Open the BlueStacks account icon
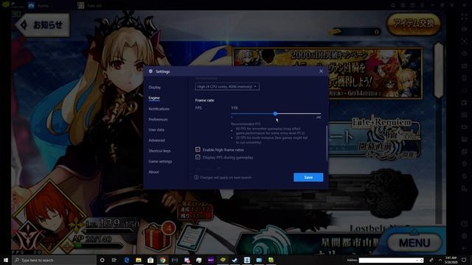 [403, 5]
